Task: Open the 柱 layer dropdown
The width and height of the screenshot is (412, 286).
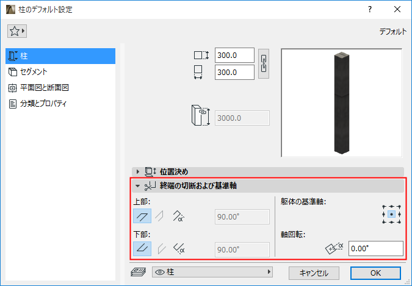Action: point(212,272)
